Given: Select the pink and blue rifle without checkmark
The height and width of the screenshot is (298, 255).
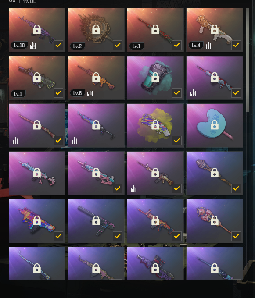Looking at the screenshot, I should (37, 174).
